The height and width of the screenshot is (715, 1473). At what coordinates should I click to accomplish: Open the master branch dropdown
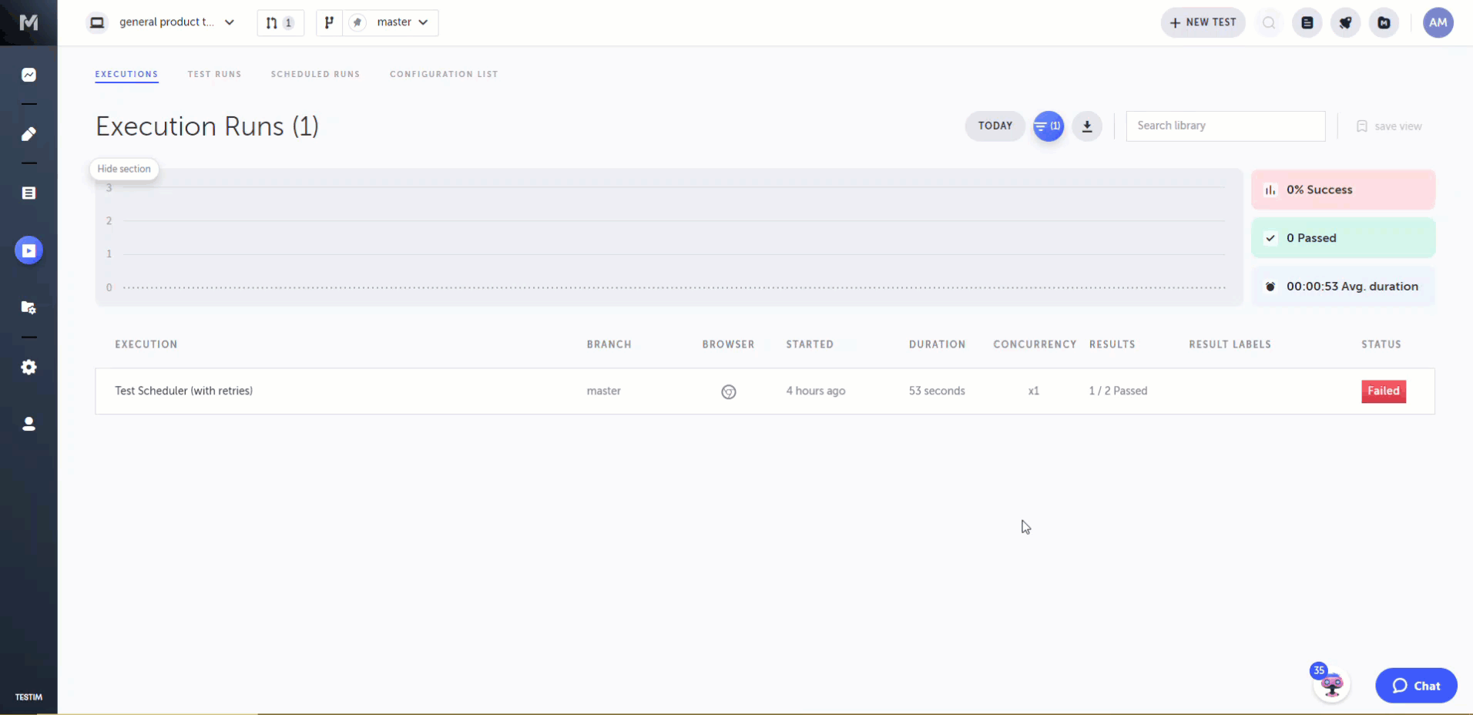pos(402,22)
